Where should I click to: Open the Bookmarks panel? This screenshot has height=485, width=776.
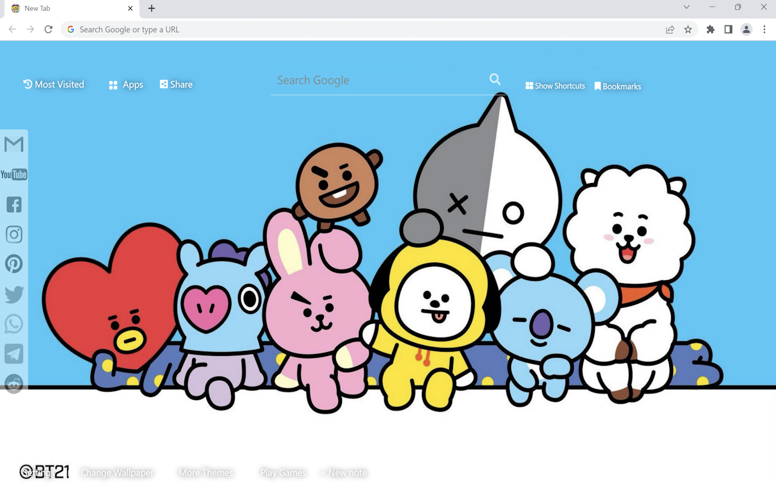617,85
